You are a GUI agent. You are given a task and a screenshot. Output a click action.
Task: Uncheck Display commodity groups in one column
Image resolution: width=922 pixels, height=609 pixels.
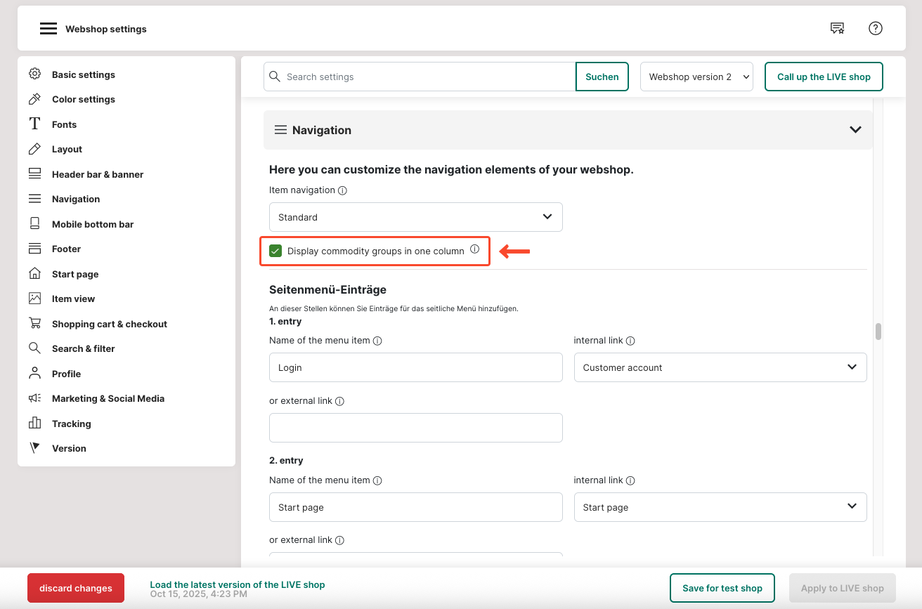point(275,251)
